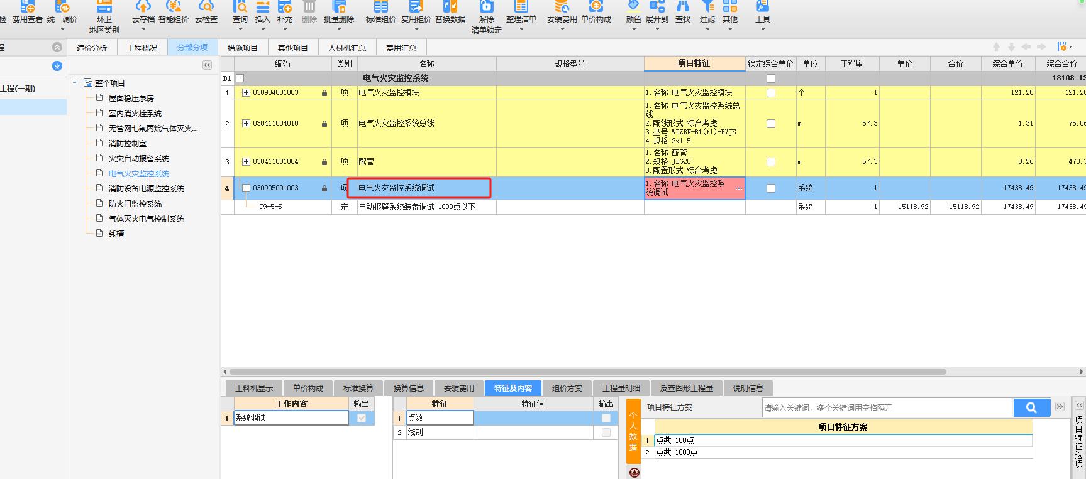The image size is (1086, 479).
Task: Click the column settings gear icon
Action: [x=1062, y=47]
